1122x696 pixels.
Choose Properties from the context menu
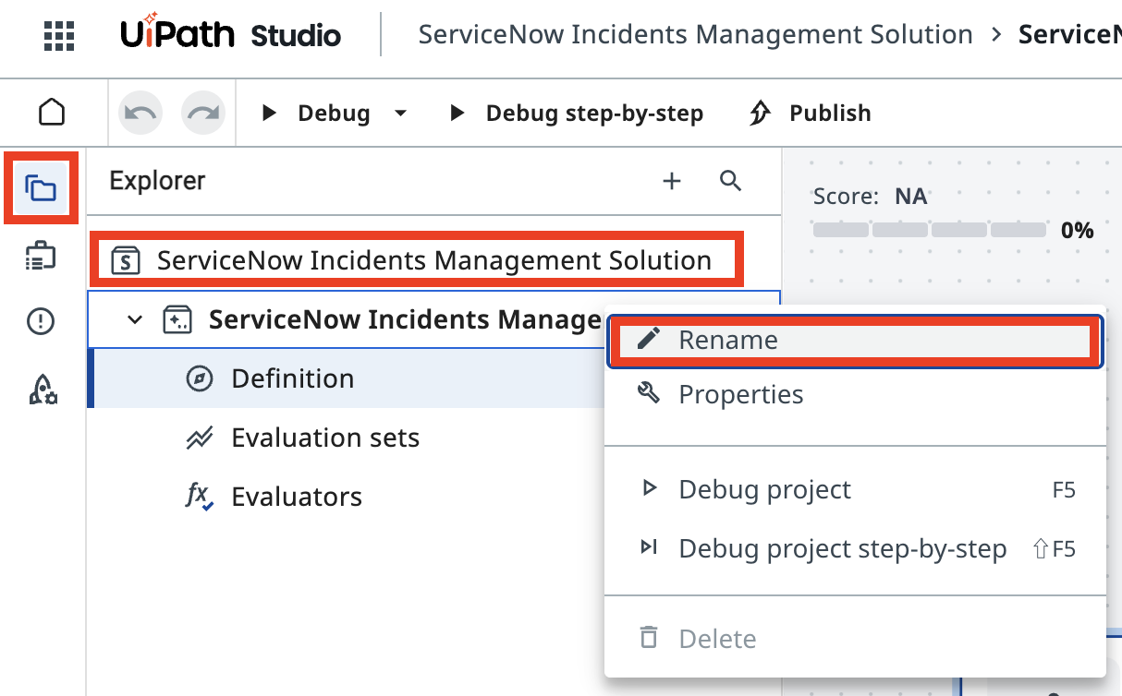(855, 394)
